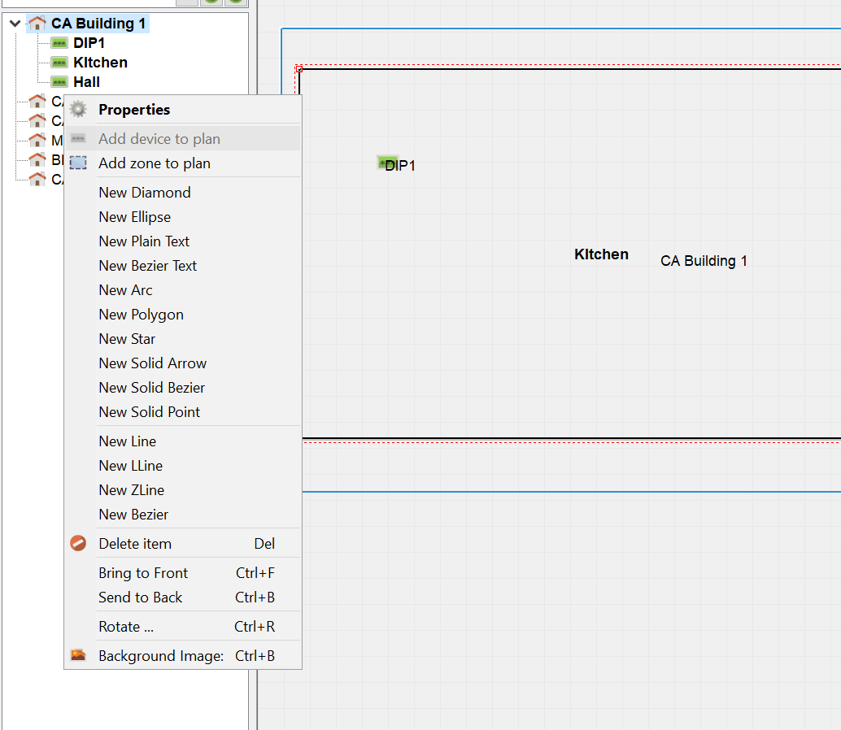Click the green device icon next to DIP1 in tree

[x=59, y=43]
